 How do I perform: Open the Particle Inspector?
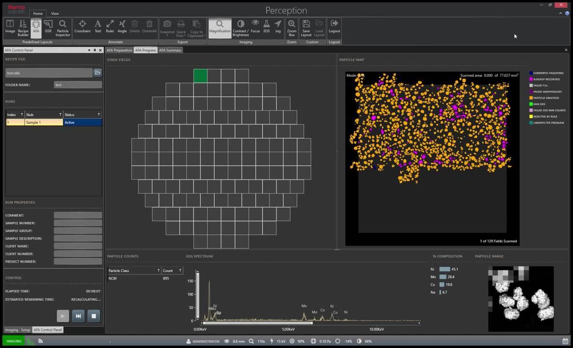click(x=63, y=28)
